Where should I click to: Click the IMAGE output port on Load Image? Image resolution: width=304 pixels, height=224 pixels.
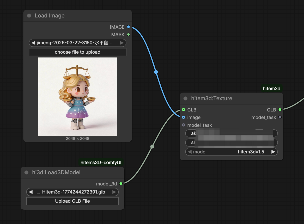pyautogui.click(x=128, y=27)
